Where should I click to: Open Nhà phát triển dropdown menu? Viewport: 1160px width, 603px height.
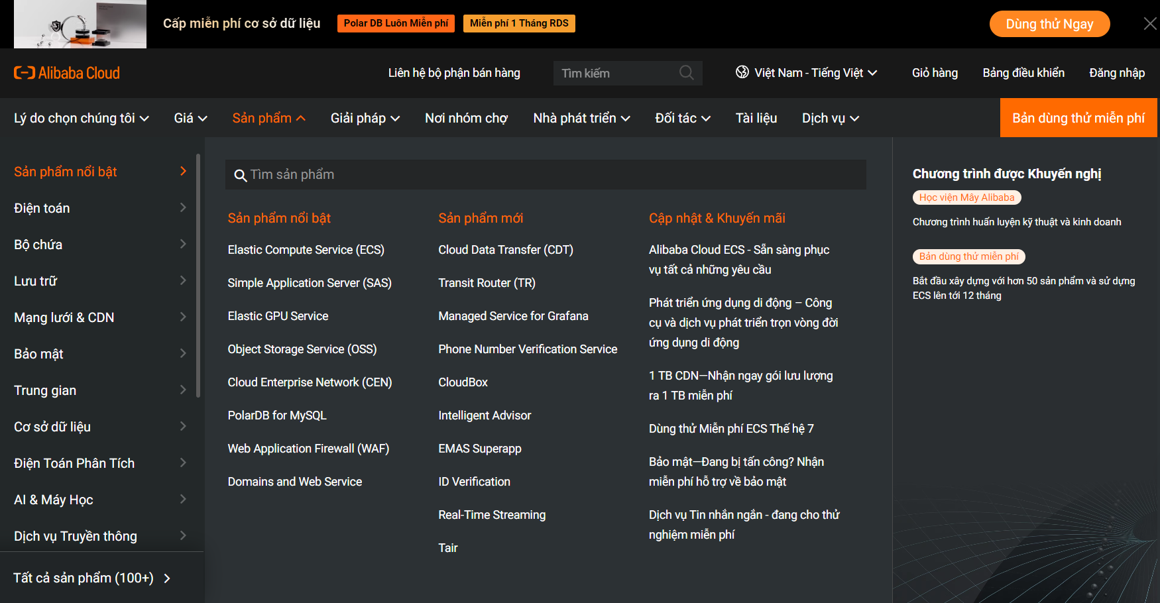tap(581, 118)
